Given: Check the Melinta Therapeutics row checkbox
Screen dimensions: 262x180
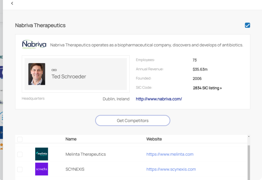Looking at the screenshot, I should click(20, 154).
